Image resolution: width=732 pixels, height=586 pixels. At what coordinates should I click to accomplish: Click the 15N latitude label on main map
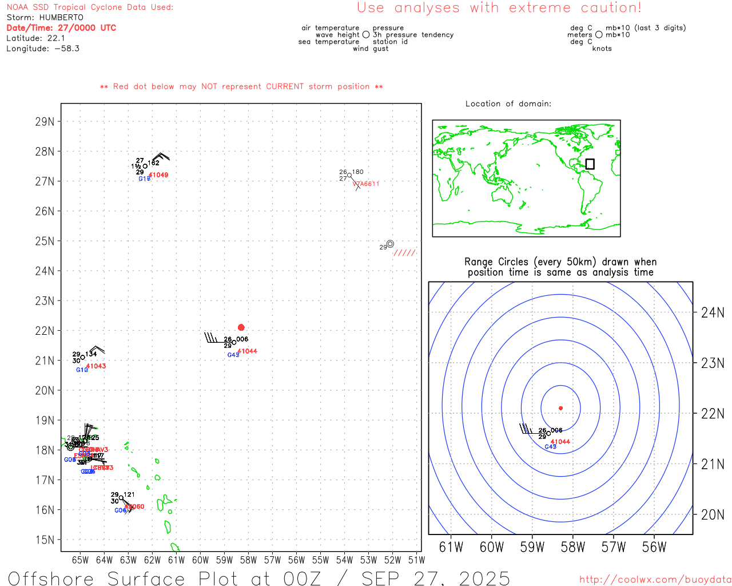(45, 540)
